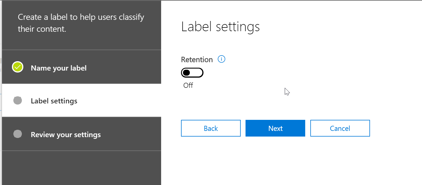
Task: Select the Label settings step
Action: click(x=54, y=101)
